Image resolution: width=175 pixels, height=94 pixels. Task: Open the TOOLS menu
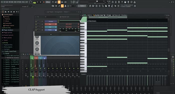click(x=23, y=2)
